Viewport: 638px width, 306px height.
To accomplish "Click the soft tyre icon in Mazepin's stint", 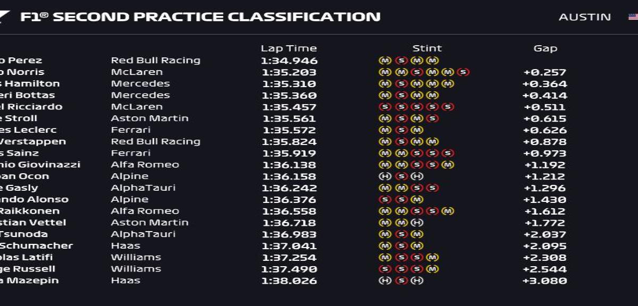I will pos(402,280).
